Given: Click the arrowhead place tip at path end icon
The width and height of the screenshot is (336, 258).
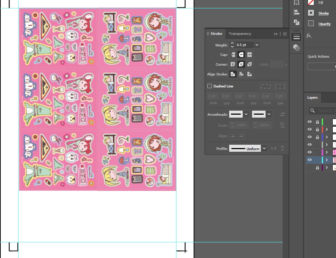Looking at the screenshot, I should [241, 136].
